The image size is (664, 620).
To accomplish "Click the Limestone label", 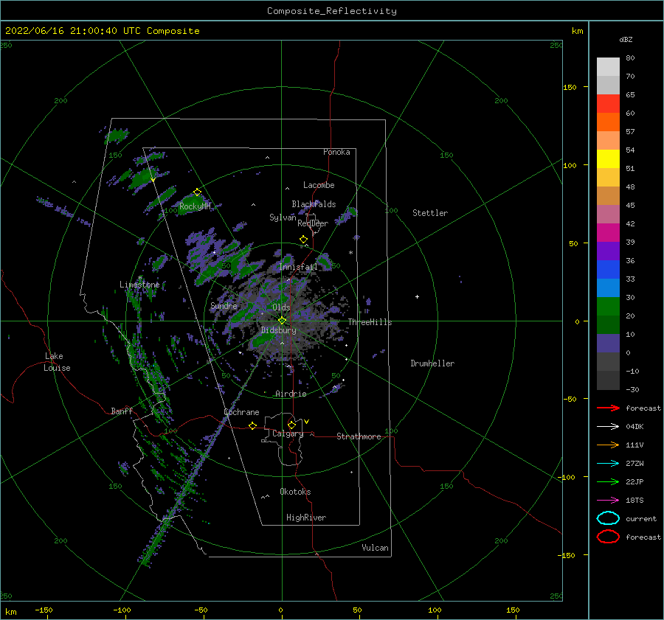I will (x=139, y=285).
